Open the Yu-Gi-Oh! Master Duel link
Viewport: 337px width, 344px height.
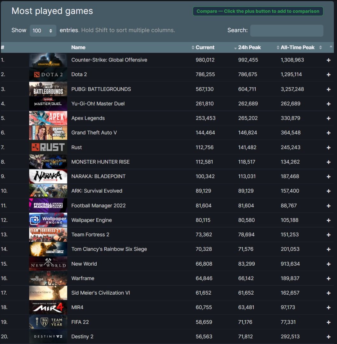pyautogui.click(x=98, y=104)
